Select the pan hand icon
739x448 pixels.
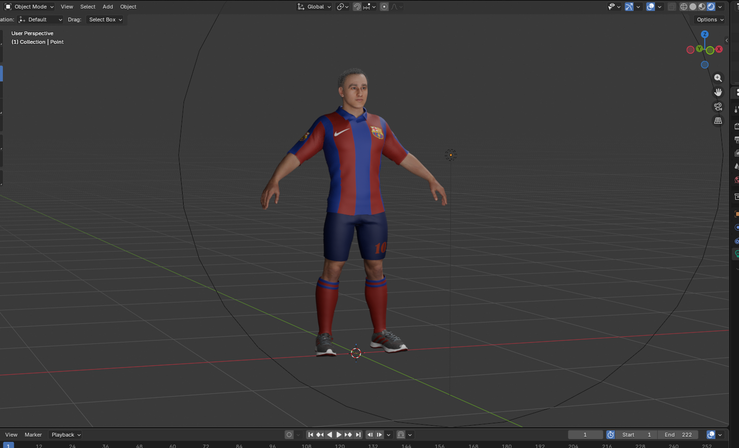click(718, 92)
